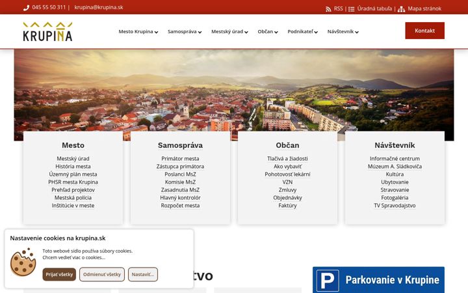This screenshot has width=468, height=293.
Task: Expand the Občan menu chevron
Action: click(x=276, y=32)
